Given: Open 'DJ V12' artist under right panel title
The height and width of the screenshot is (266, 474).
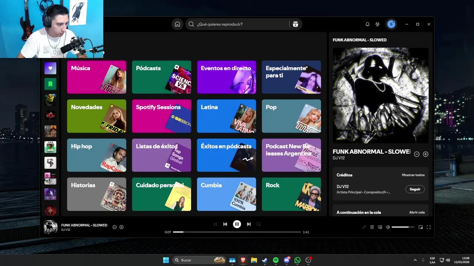Looking at the screenshot, I should pos(339,158).
